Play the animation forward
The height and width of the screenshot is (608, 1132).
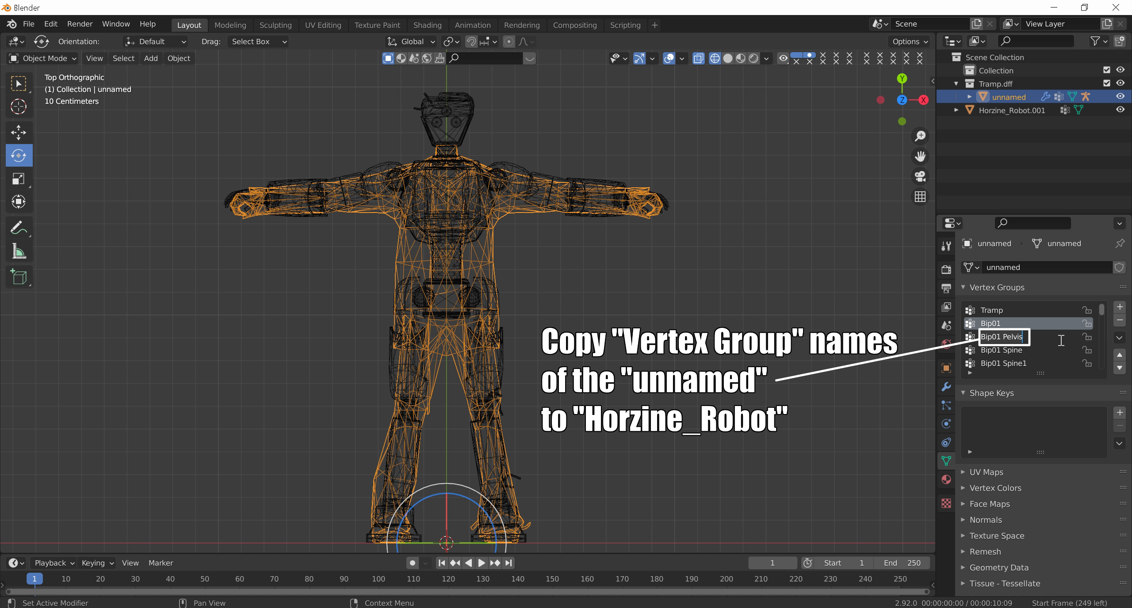click(x=482, y=563)
